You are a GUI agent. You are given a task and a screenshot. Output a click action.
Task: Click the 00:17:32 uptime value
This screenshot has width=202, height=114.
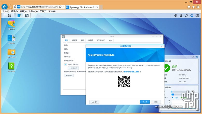tap(182, 82)
